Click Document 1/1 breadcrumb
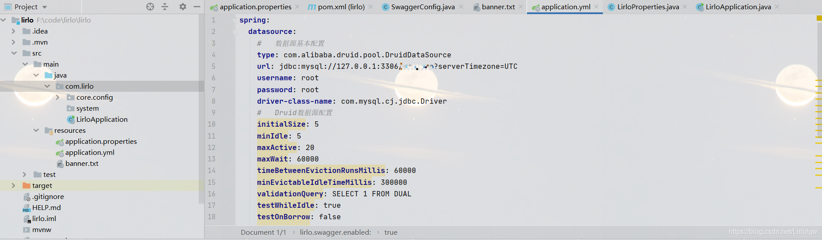Image resolution: width=822 pixels, height=240 pixels. click(263, 232)
